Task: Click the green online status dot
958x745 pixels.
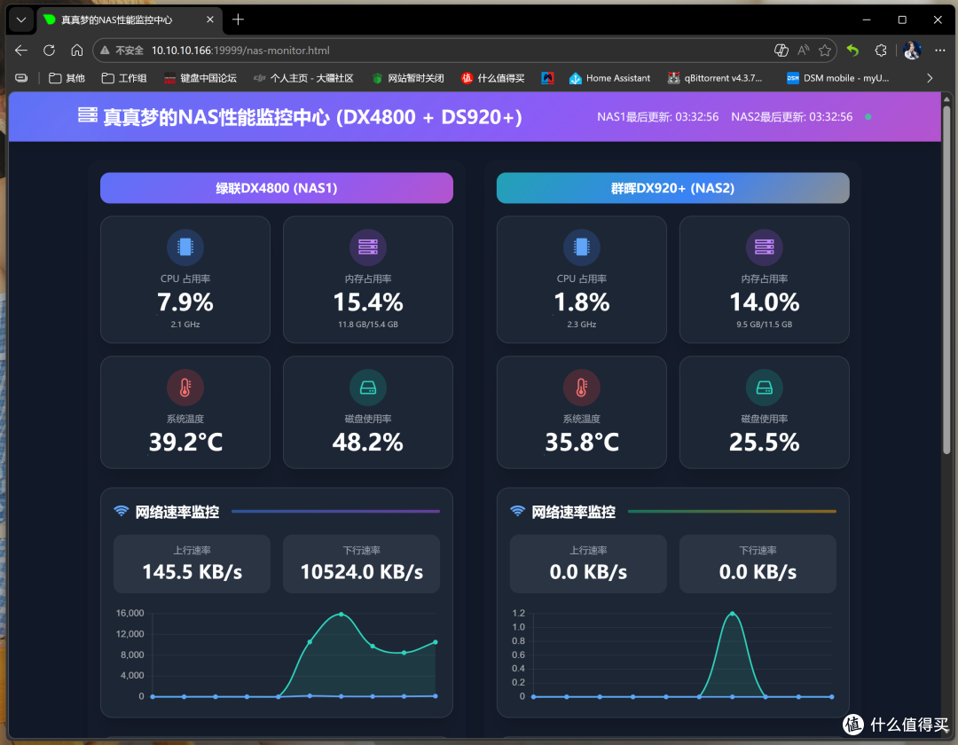Action: [868, 117]
